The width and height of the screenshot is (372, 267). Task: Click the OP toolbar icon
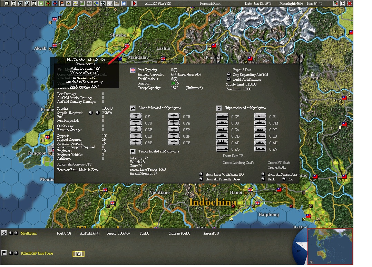tap(110, 3)
